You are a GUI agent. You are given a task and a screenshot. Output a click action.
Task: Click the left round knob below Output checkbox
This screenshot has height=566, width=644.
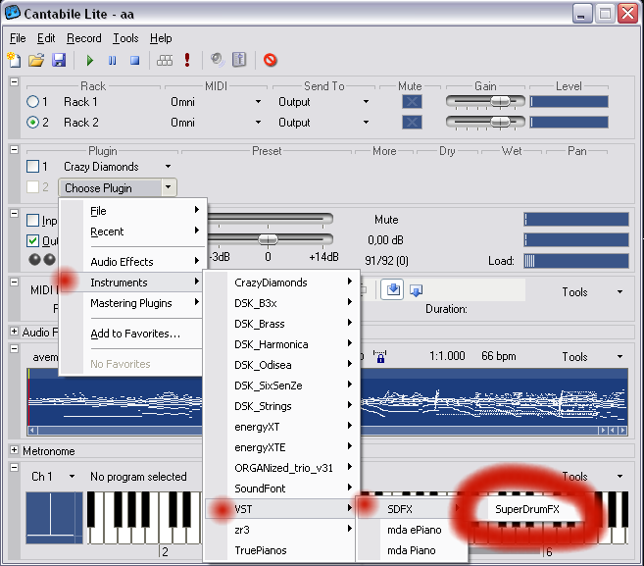click(35, 259)
